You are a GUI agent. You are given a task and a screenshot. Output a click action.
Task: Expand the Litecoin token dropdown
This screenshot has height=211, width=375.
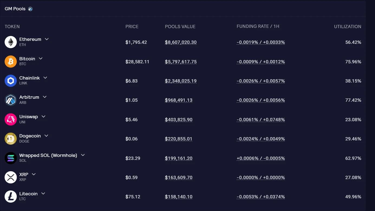(43, 193)
